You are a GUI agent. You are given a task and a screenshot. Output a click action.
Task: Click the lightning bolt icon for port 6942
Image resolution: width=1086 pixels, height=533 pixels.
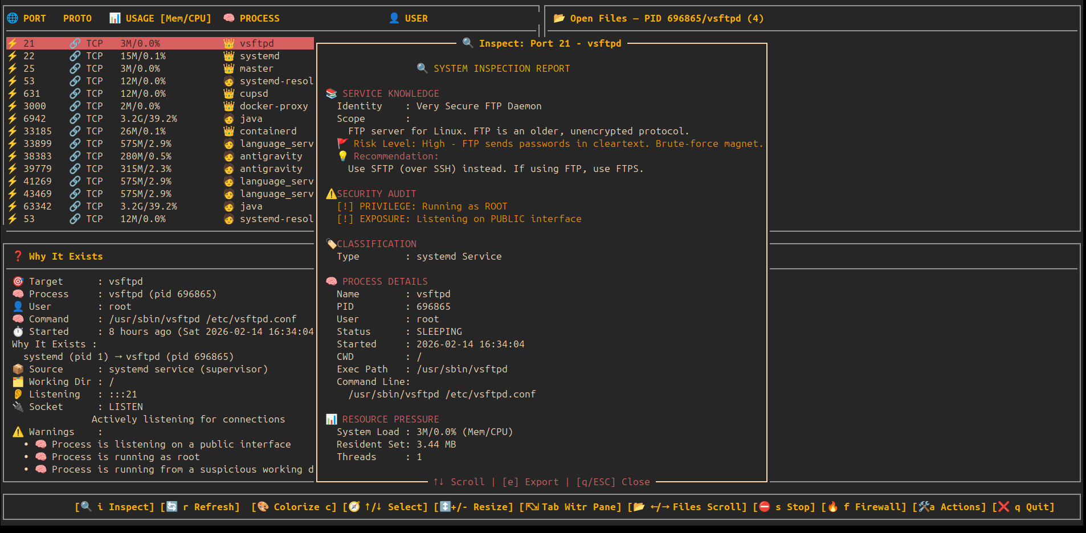tap(13, 118)
